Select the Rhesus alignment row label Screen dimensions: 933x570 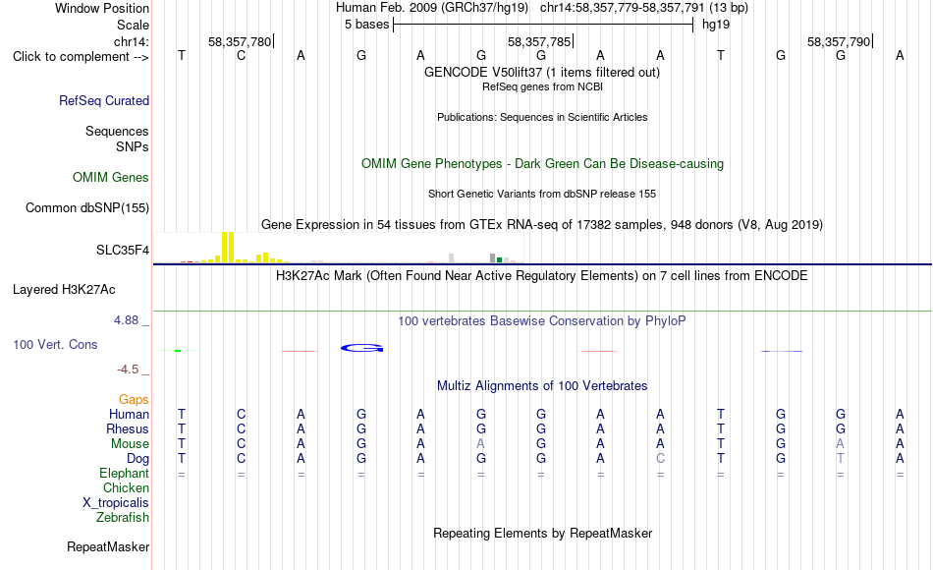pos(128,429)
